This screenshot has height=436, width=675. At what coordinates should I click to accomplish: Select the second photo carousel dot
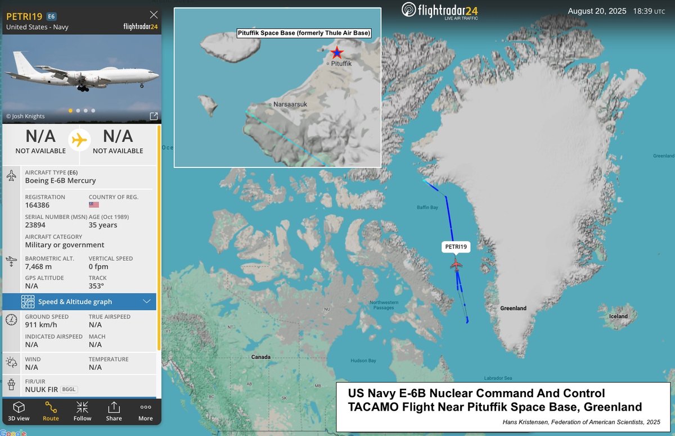[x=78, y=111]
